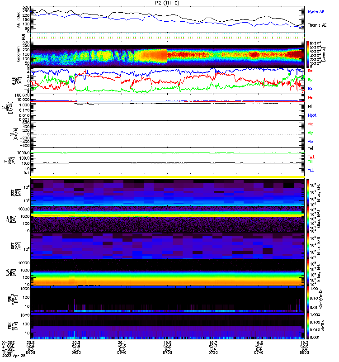
Task: Click inside the AE index line plot
Action: (167, 19)
